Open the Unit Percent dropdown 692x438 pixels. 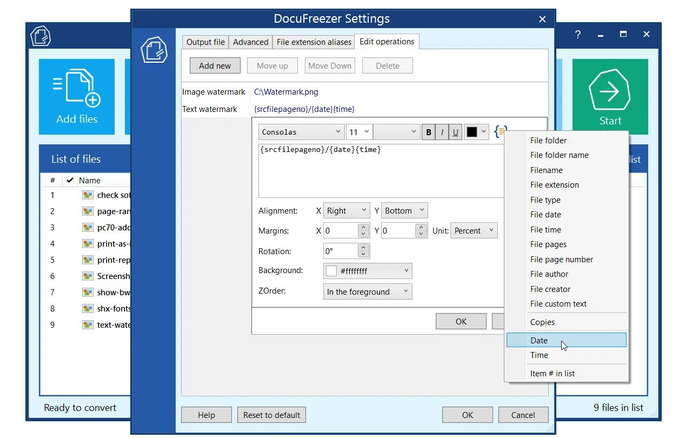[x=474, y=231]
